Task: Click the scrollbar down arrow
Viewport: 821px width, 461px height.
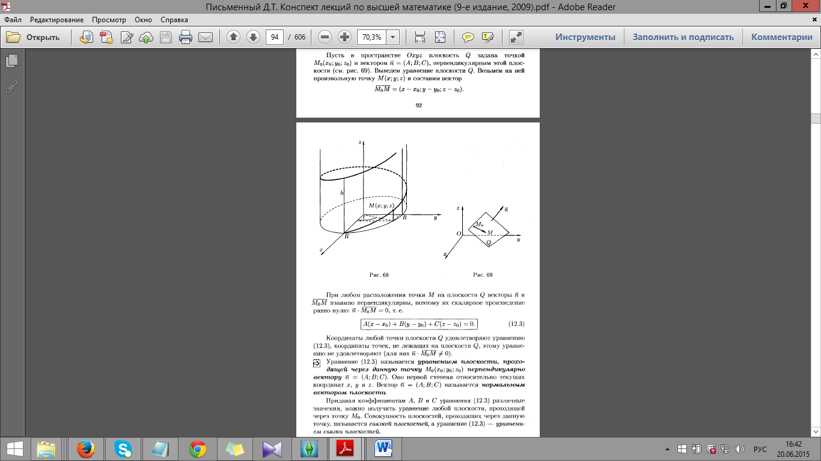Action: (816, 432)
